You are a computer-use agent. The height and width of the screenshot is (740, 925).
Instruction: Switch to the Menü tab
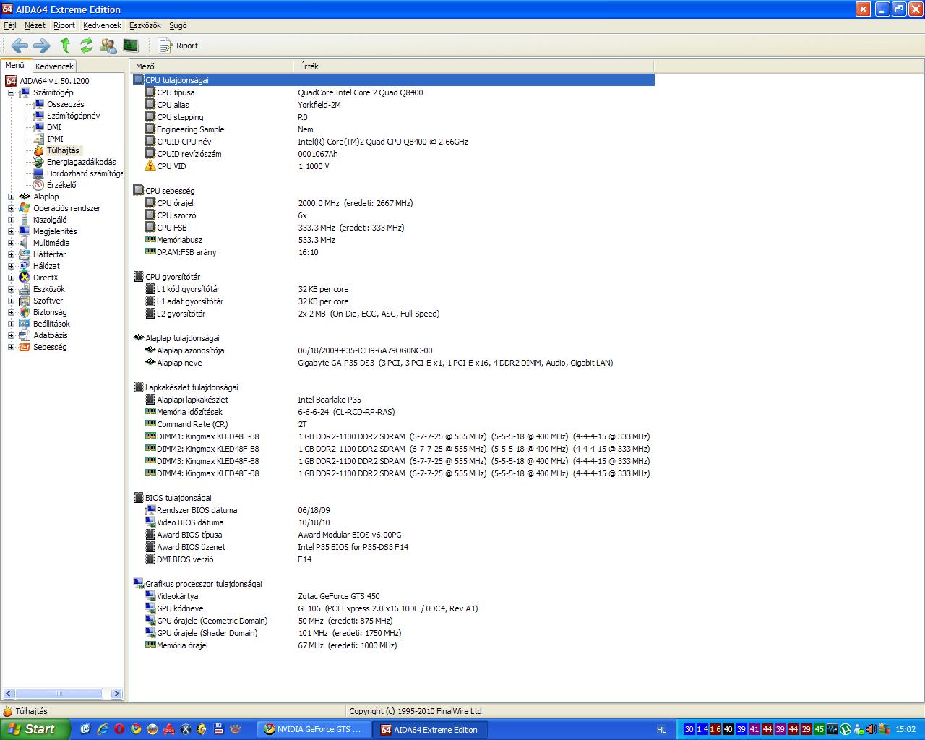pos(15,65)
